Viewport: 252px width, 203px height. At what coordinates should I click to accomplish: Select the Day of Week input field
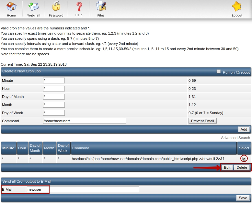54,113
